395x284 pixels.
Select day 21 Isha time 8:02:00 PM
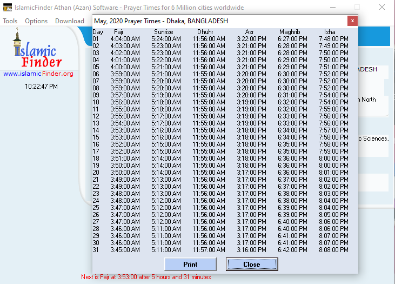pos(333,180)
